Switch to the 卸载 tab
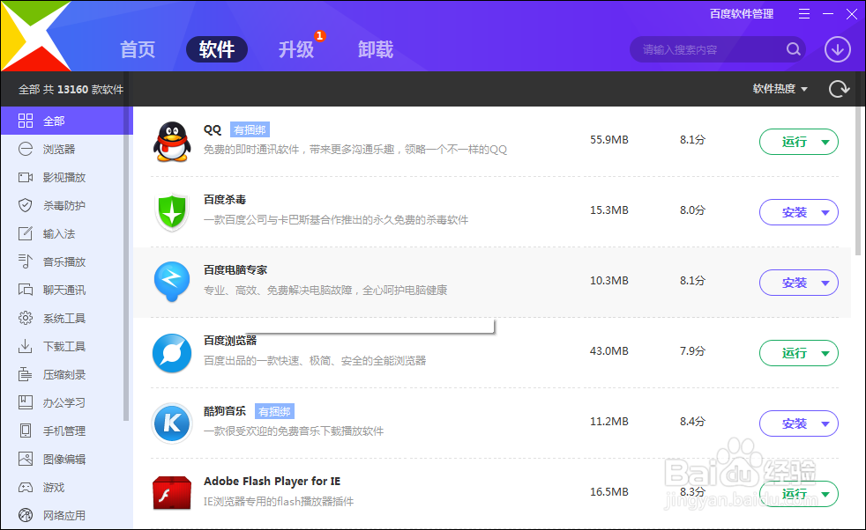The height and width of the screenshot is (530, 866). (376, 49)
